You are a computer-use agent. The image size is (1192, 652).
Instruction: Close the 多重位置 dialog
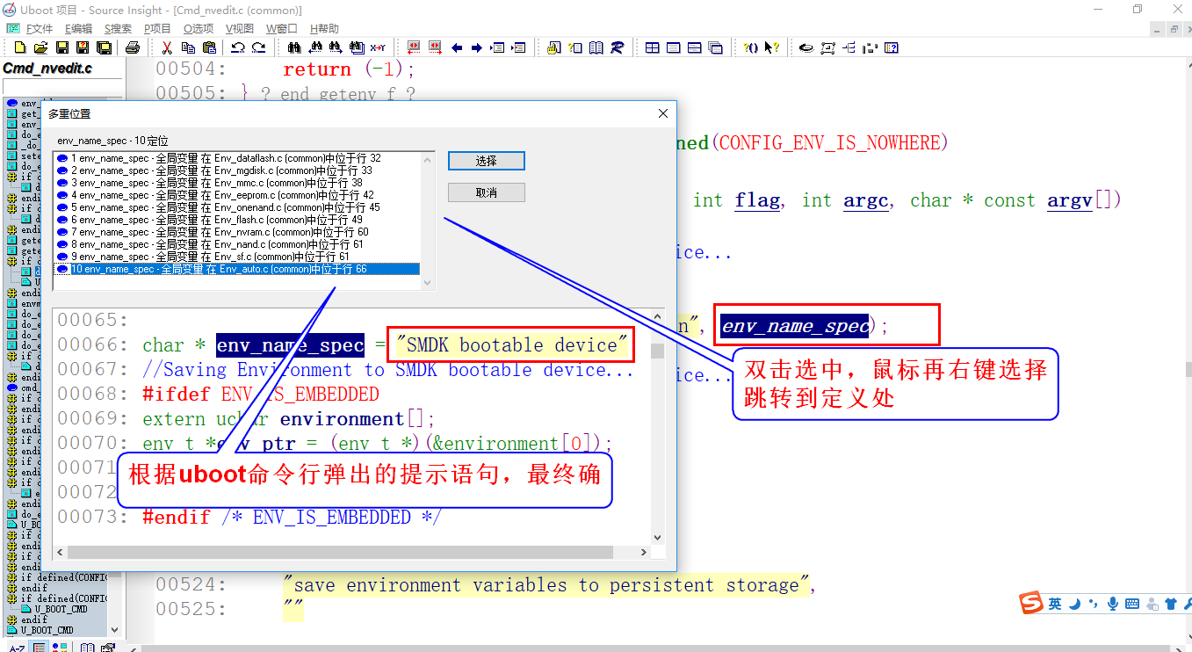(x=663, y=113)
